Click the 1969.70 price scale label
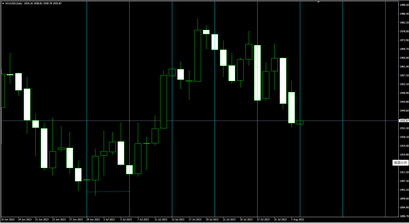409x223 pixels. [x=404, y=49]
